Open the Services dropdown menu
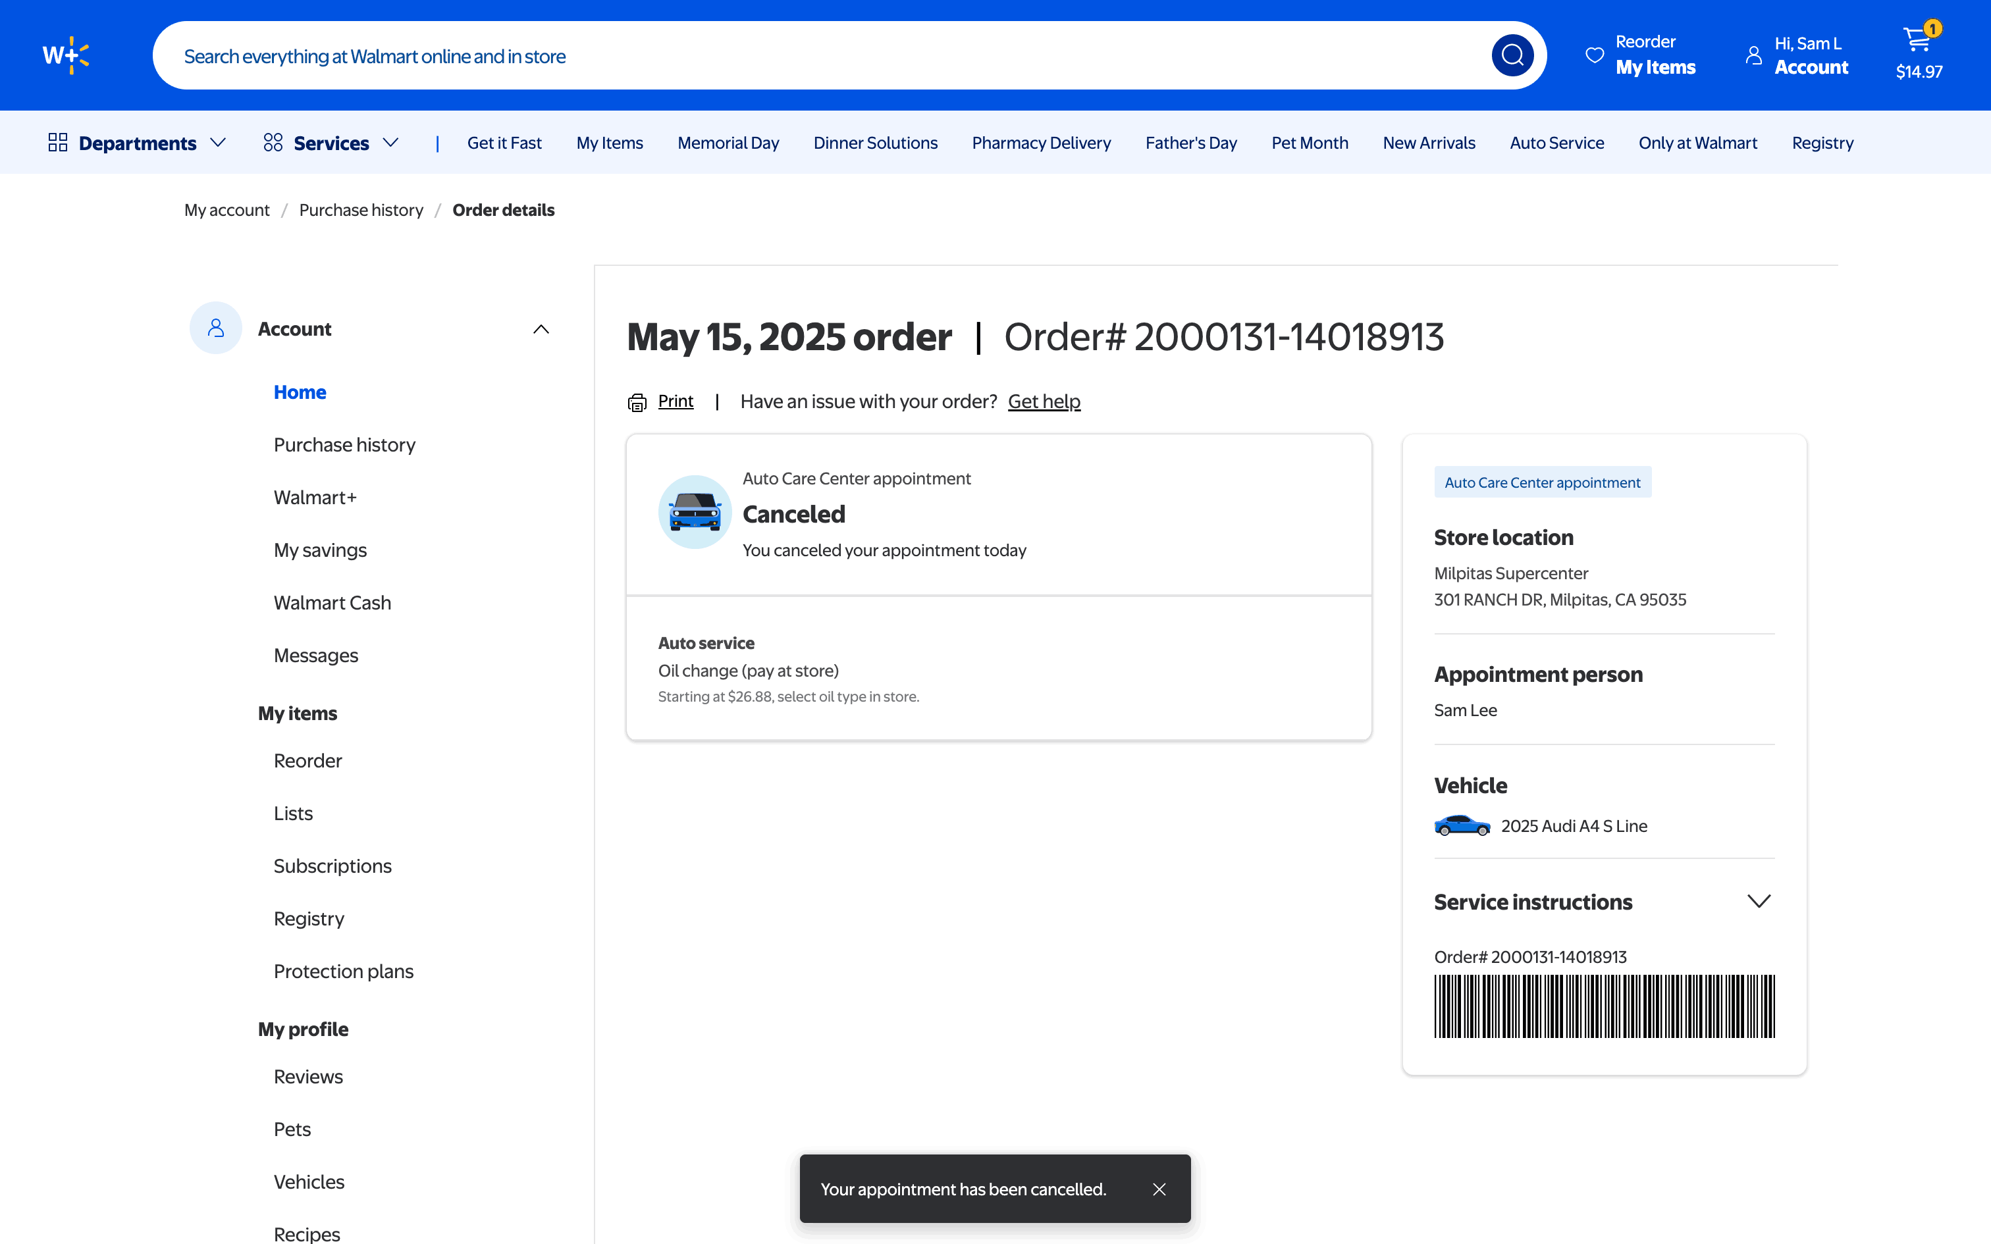Screen dimensions: 1991x1244 [x=331, y=143]
